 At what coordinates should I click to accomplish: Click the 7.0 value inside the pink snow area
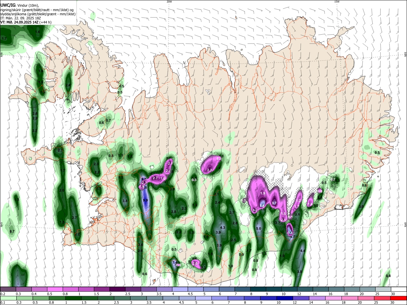coord(262,206)
